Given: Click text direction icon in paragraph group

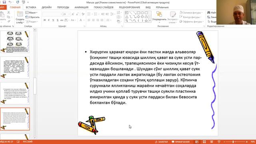Looking at the screenshot, I should tap(119, 12).
